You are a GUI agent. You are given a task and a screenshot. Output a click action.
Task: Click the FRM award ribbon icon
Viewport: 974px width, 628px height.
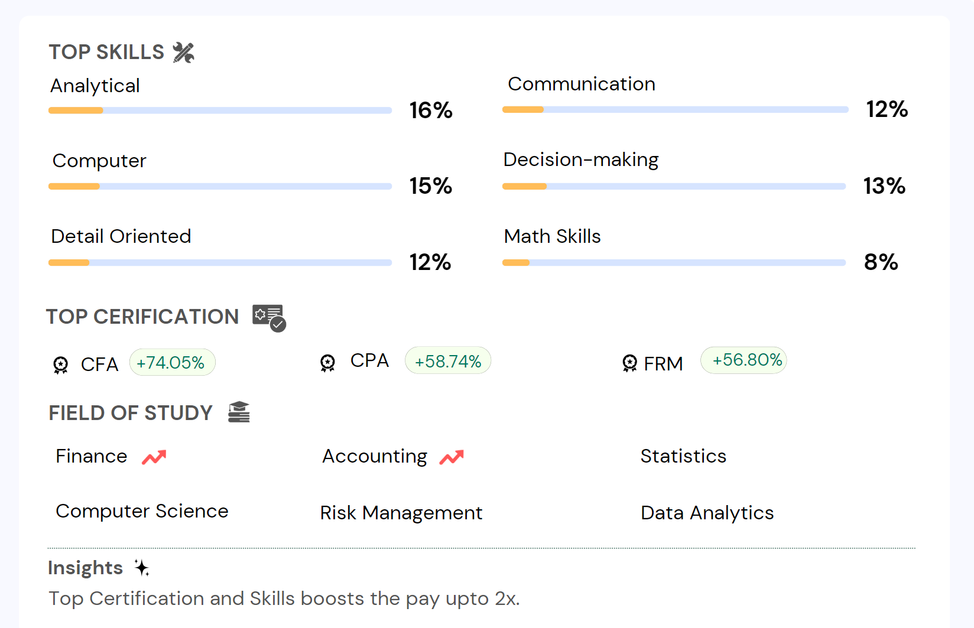coord(630,363)
